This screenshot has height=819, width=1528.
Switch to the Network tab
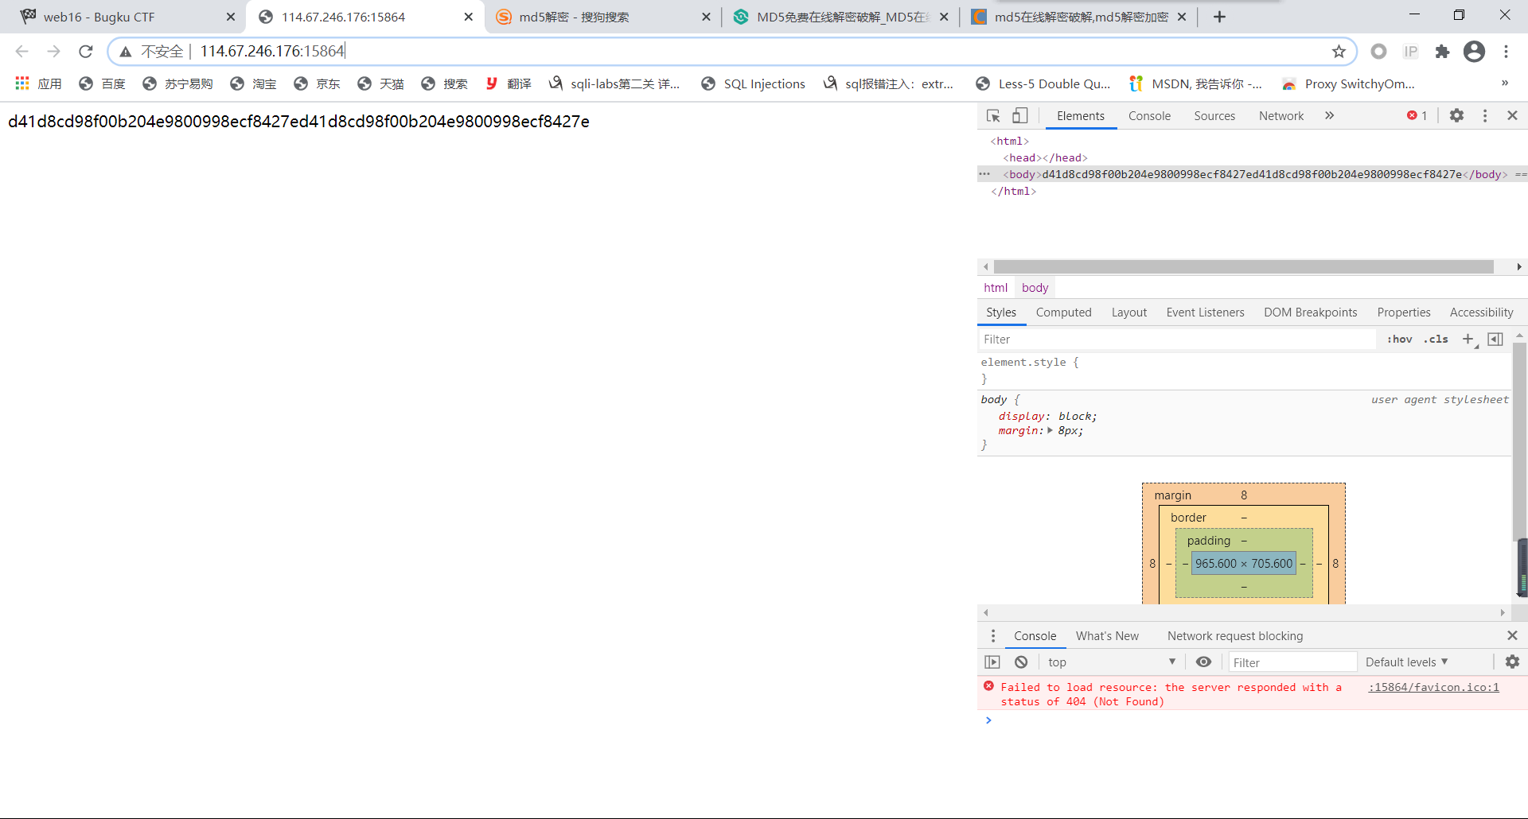point(1280,116)
